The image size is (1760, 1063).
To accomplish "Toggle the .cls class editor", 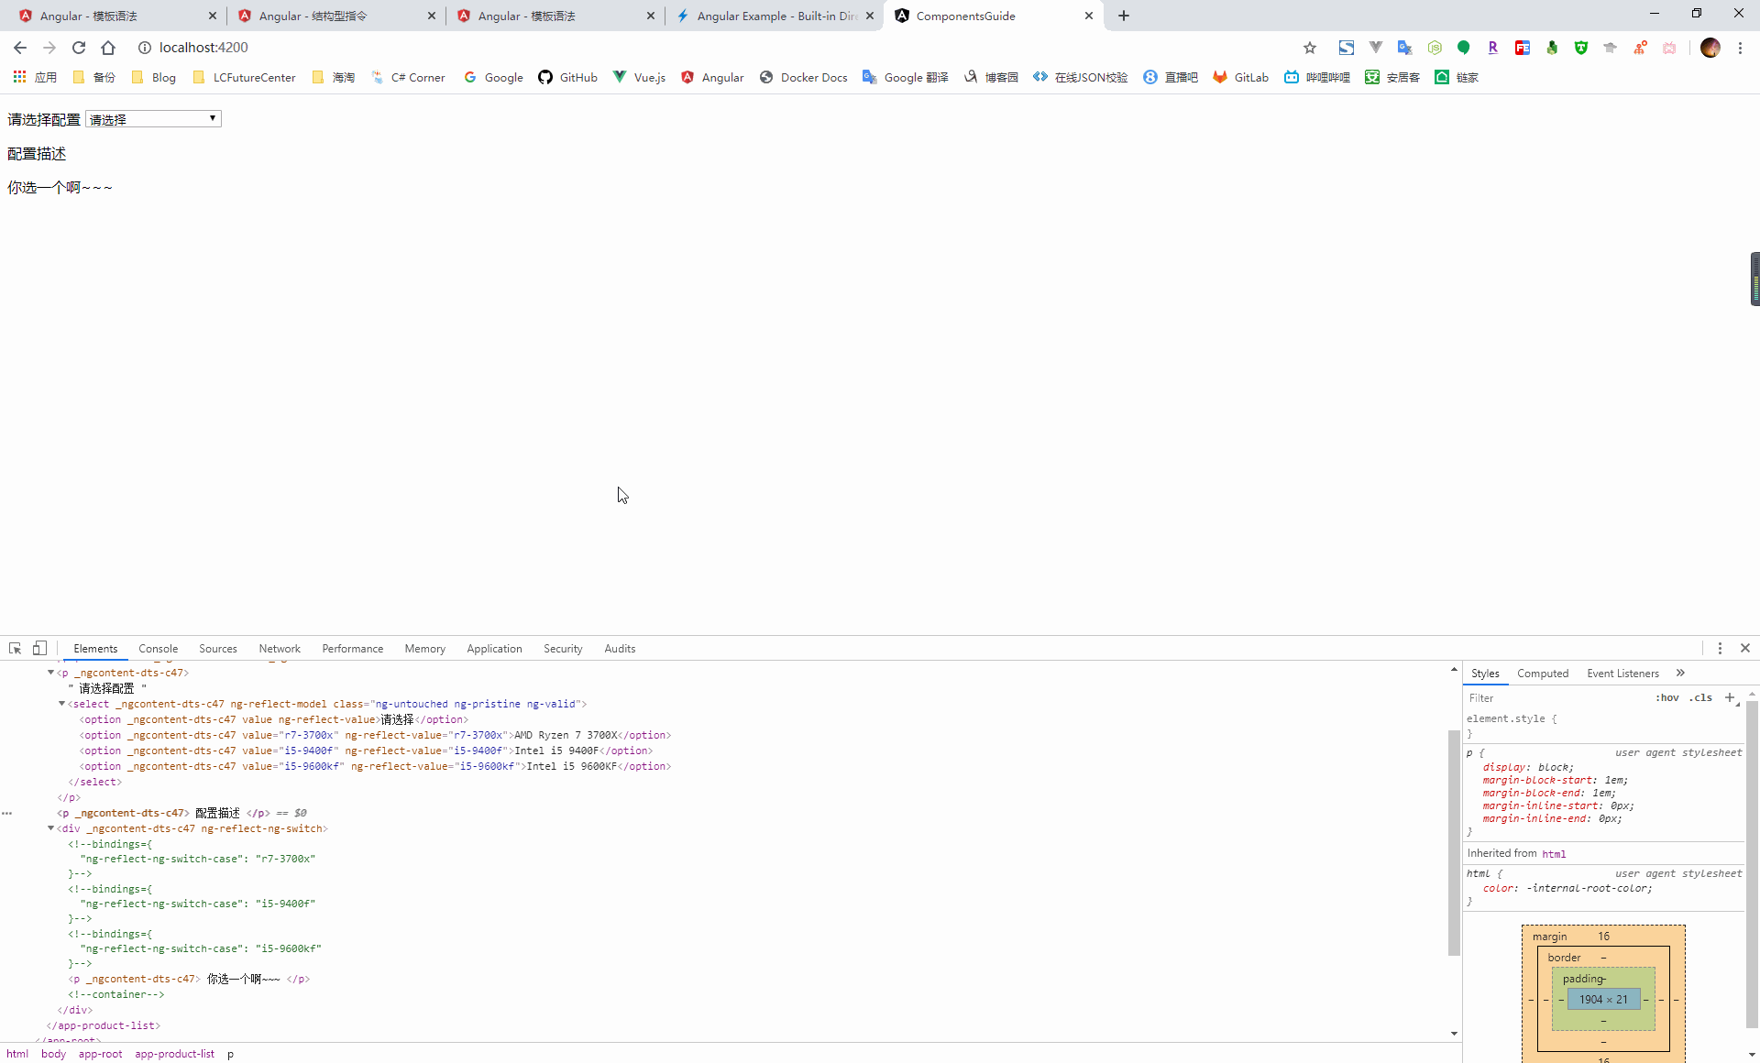I will click(x=1702, y=697).
